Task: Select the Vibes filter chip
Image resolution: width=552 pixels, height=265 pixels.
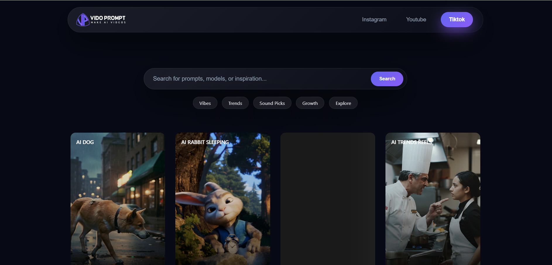Action: tap(205, 103)
